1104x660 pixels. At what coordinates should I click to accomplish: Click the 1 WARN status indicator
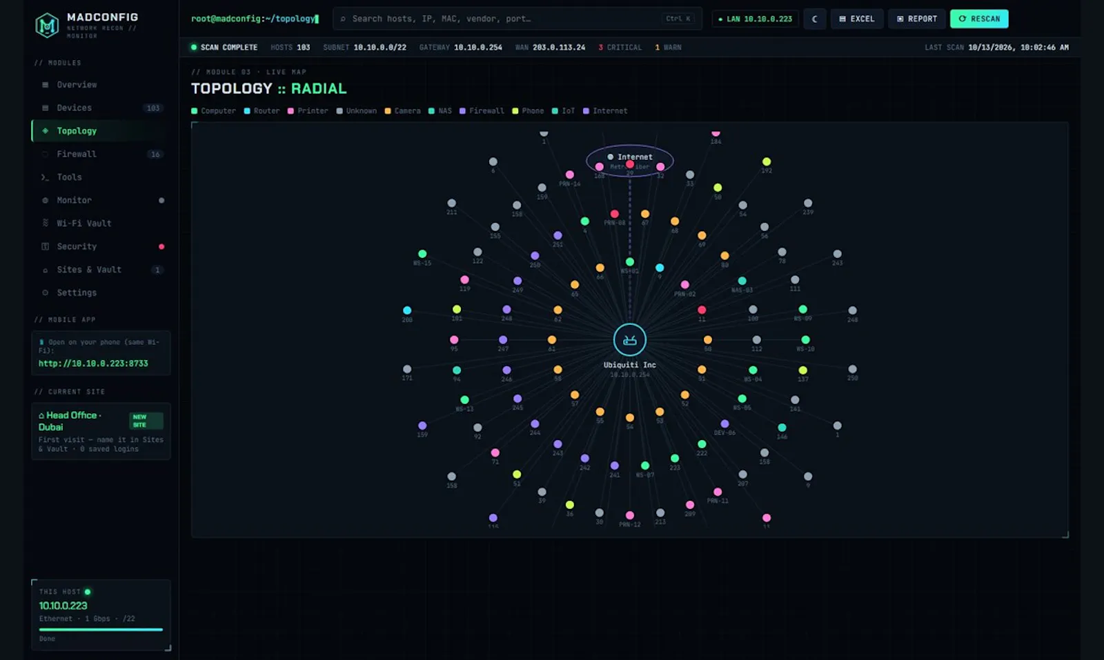pos(668,48)
